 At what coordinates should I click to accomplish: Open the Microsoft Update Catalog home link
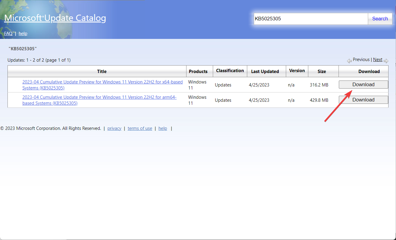[55, 18]
